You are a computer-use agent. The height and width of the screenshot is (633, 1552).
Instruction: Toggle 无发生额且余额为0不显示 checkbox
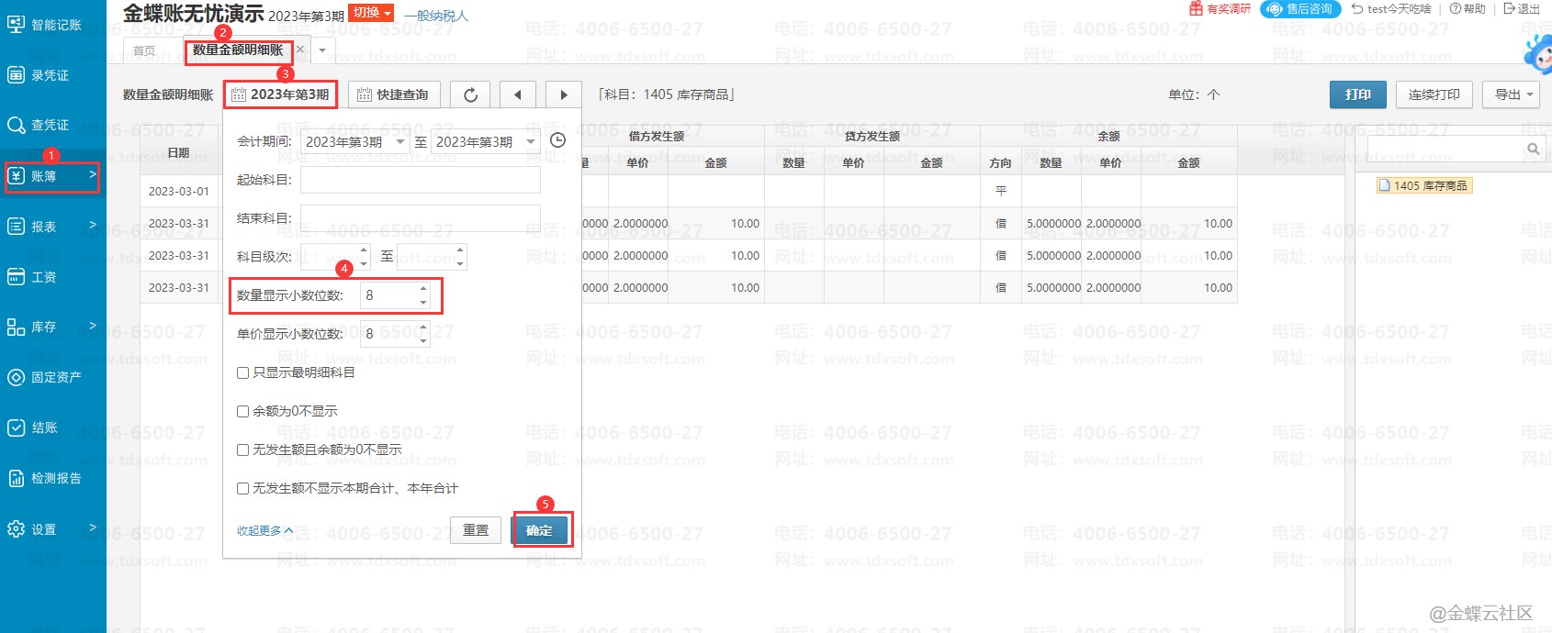point(243,450)
